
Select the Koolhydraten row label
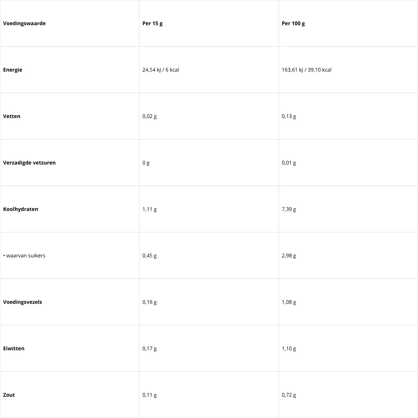21,209
